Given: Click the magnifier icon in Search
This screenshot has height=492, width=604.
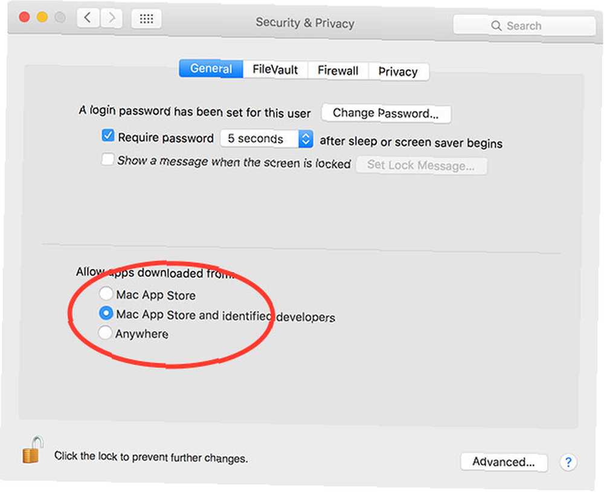Looking at the screenshot, I should coord(496,26).
